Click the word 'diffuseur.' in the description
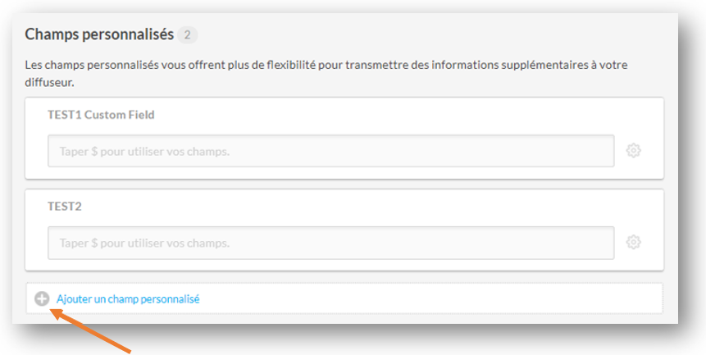This screenshot has height=355, width=706. 49,82
